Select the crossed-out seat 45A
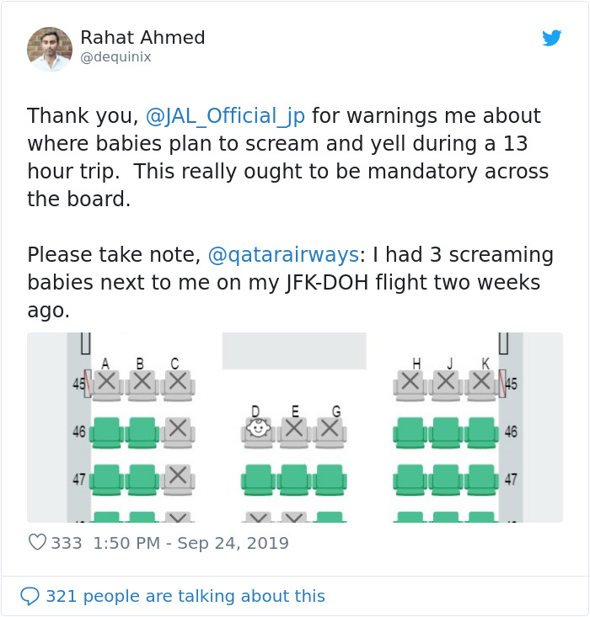Viewport: 590px width, 617px height. (x=106, y=383)
